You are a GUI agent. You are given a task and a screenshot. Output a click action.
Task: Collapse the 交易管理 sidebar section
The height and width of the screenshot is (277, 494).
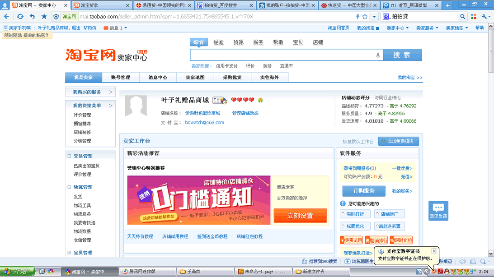(x=69, y=156)
